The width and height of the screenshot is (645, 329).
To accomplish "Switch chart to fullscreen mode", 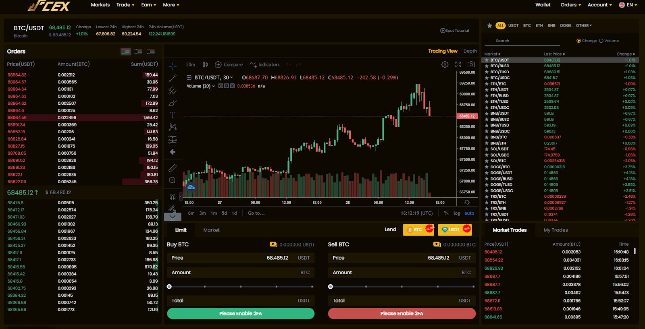I will click(458, 64).
